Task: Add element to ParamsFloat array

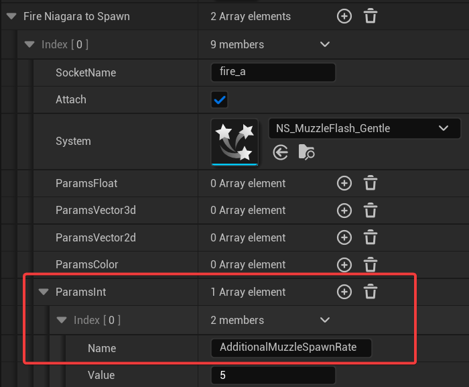Action: pos(344,183)
